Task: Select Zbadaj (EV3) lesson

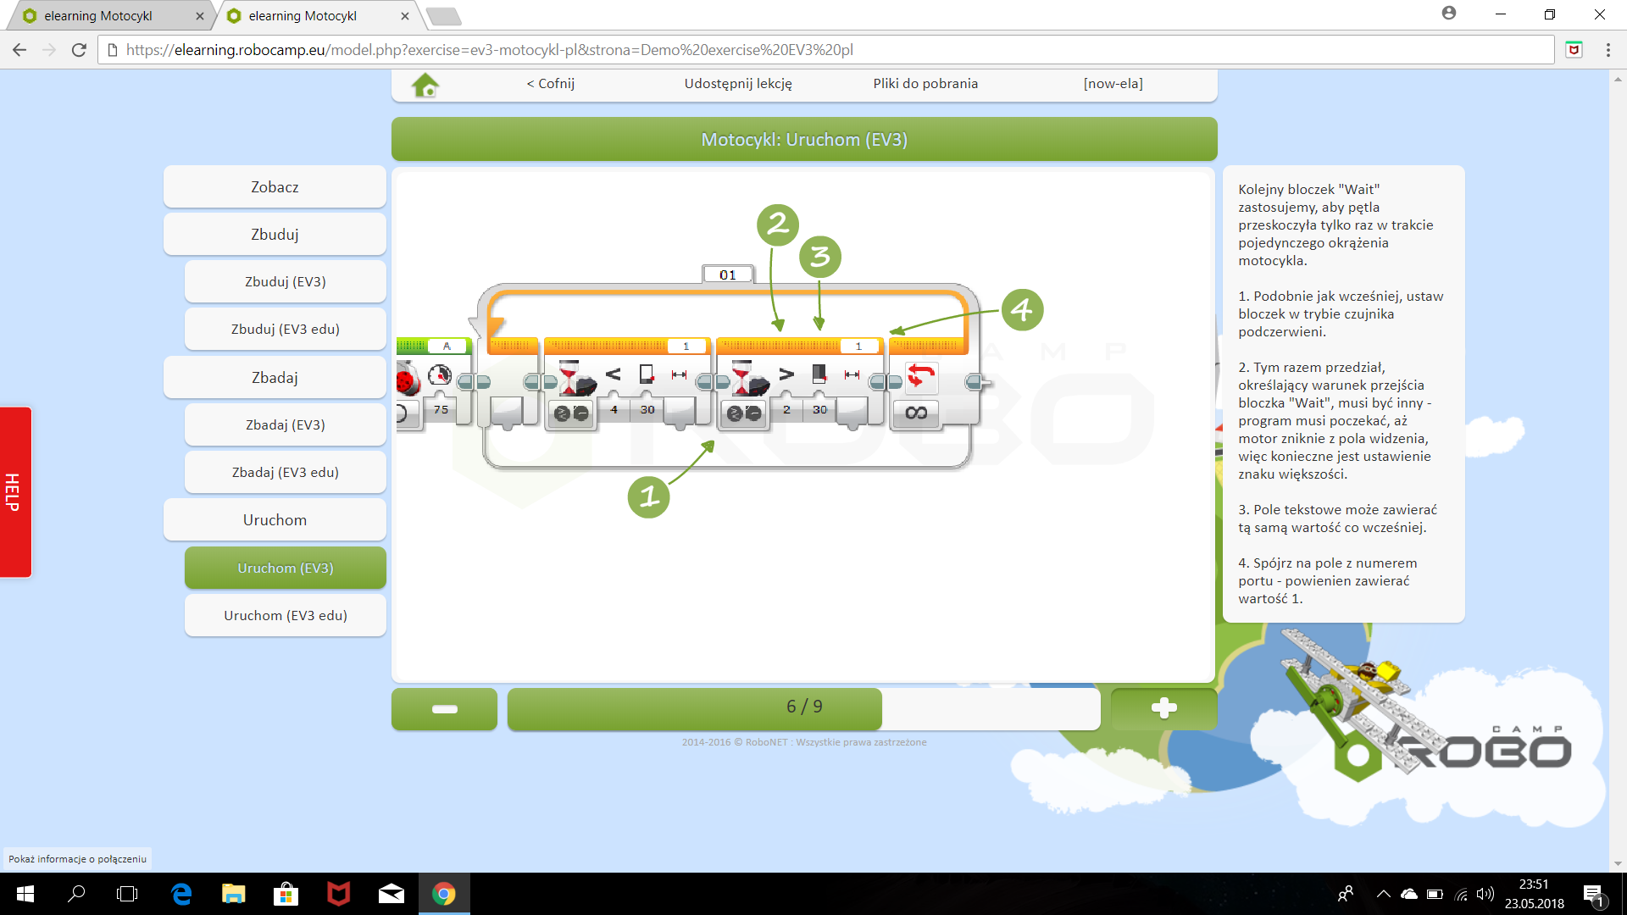Action: pos(286,425)
